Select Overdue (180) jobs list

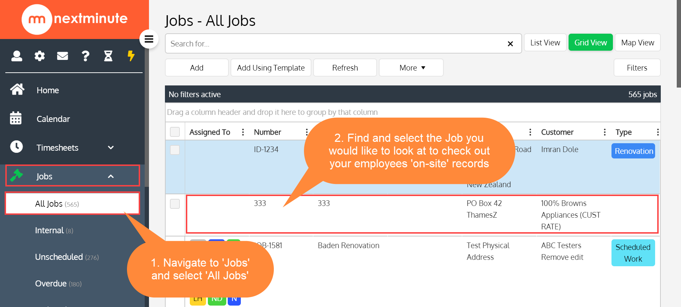tap(58, 284)
